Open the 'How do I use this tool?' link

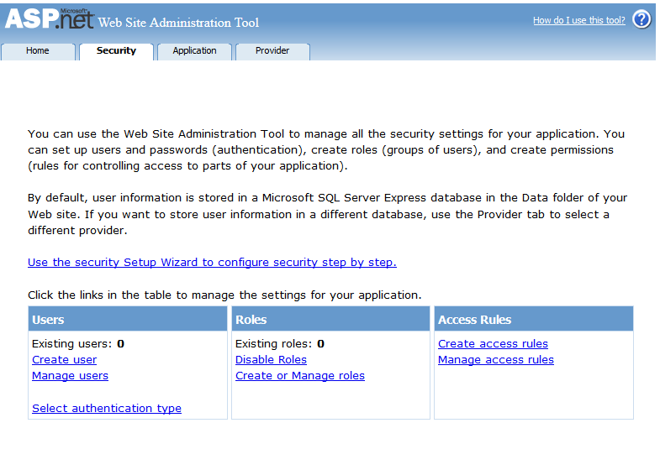[x=578, y=20]
